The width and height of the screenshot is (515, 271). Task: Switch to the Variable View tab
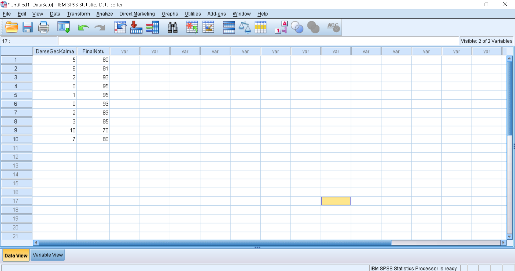click(48, 255)
